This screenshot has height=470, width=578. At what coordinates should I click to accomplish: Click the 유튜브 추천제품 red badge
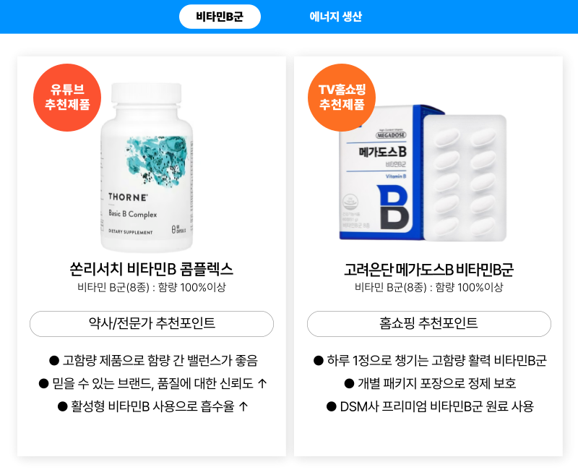coord(67,98)
